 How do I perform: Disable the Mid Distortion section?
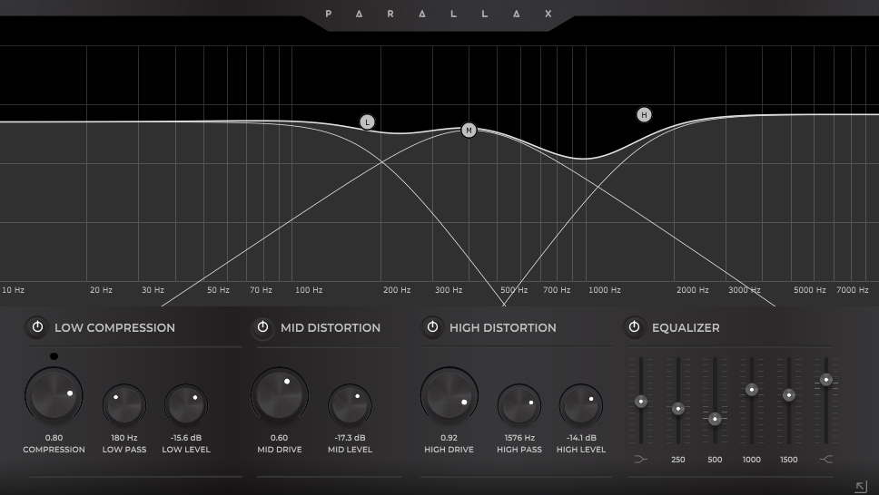click(x=262, y=327)
